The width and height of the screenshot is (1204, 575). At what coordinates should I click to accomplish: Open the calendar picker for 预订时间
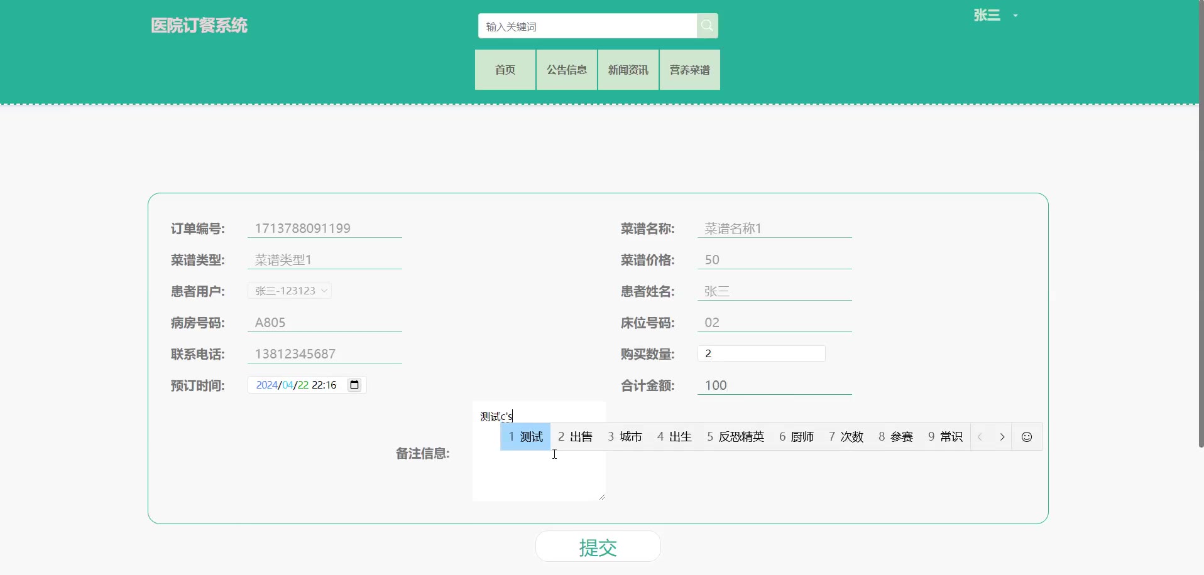[354, 385]
